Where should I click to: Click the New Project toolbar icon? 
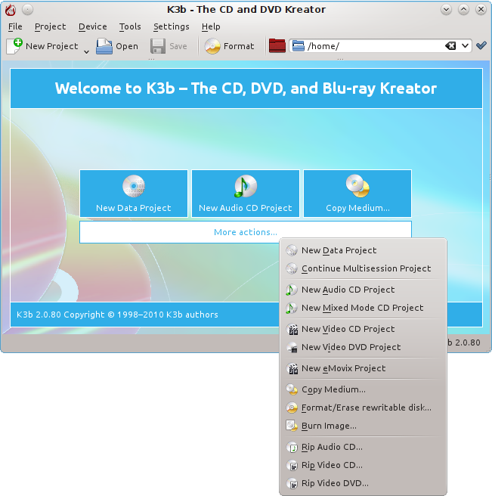(x=14, y=46)
